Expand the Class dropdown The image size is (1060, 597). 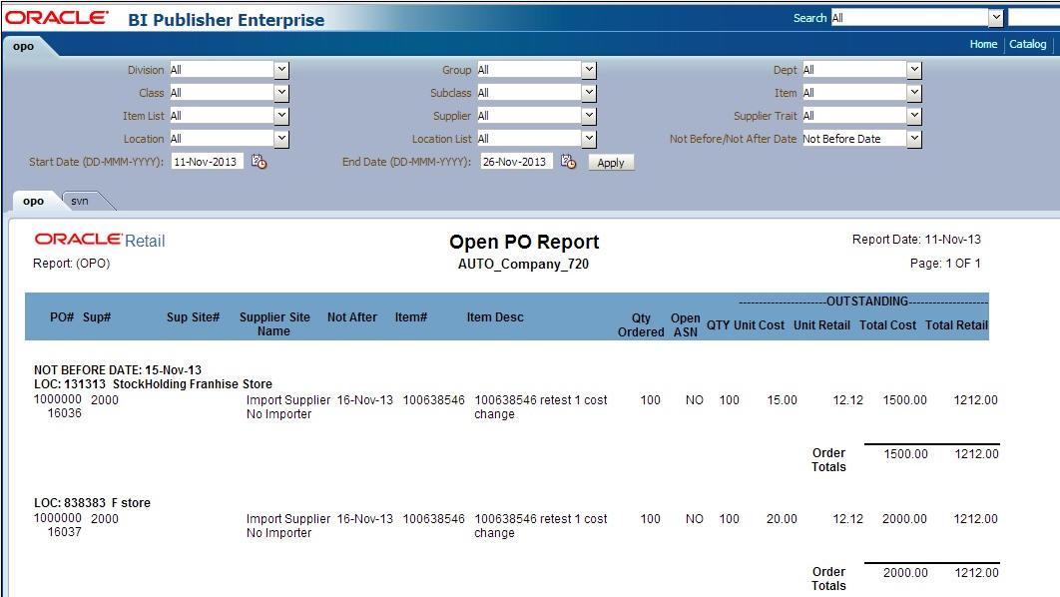(x=281, y=93)
